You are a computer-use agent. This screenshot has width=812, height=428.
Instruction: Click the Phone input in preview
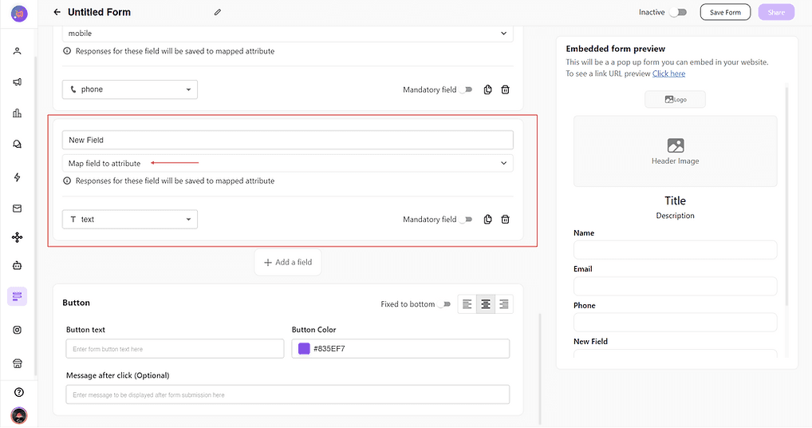(x=676, y=323)
